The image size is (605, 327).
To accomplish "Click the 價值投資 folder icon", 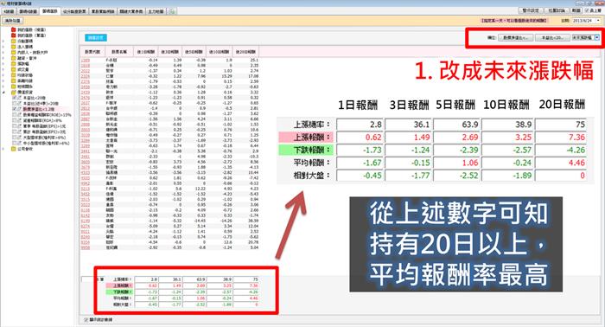I will pos(14,93).
